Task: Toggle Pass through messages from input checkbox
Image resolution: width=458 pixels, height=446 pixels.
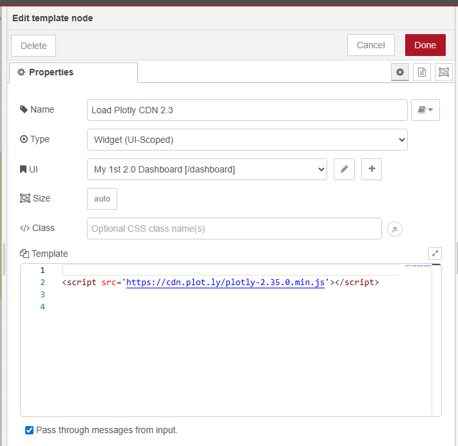Action: pos(29,431)
